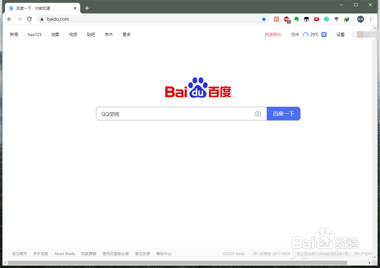Open the Evernote elephant extension
380x268 pixels.
(296, 19)
